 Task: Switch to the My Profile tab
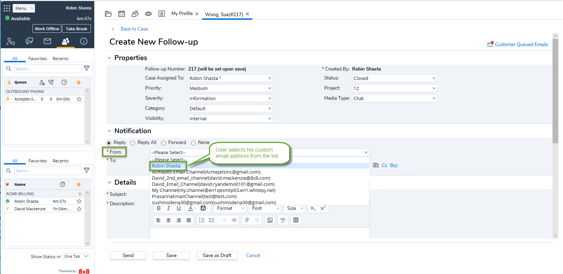pos(182,13)
